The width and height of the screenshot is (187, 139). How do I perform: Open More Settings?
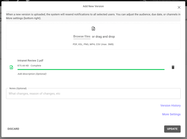(x=171, y=114)
